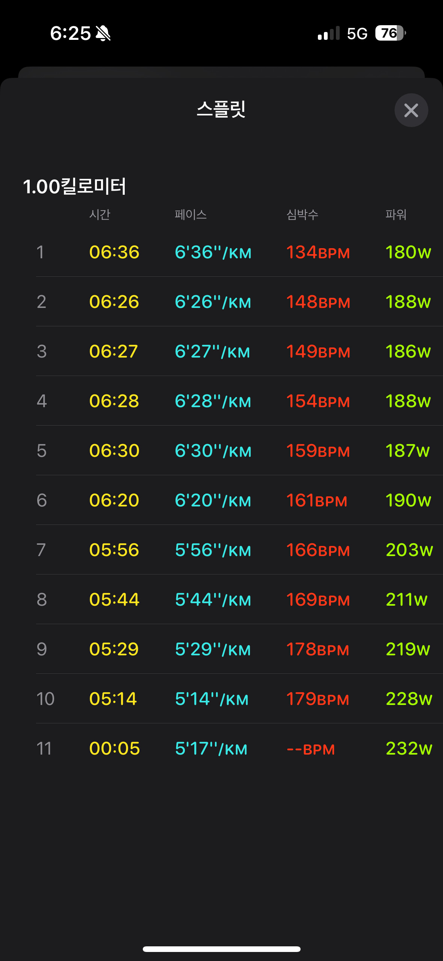443x961 pixels.
Task: Select split 3 pace 6'27''/KM
Action: point(212,351)
